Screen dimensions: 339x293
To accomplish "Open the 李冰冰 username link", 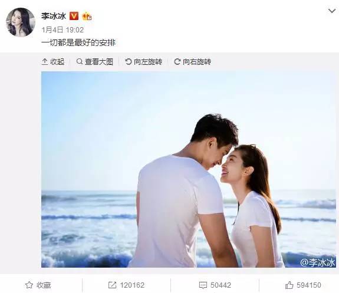I will 54,16.
